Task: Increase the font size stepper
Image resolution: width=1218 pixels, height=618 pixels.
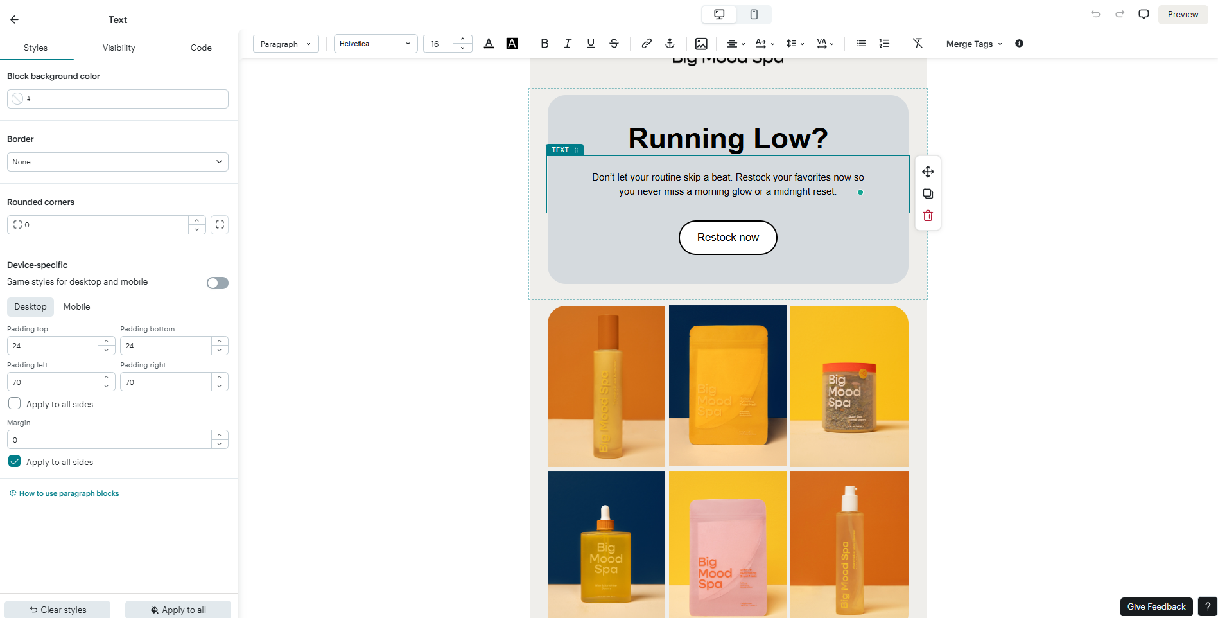Action: coord(463,39)
